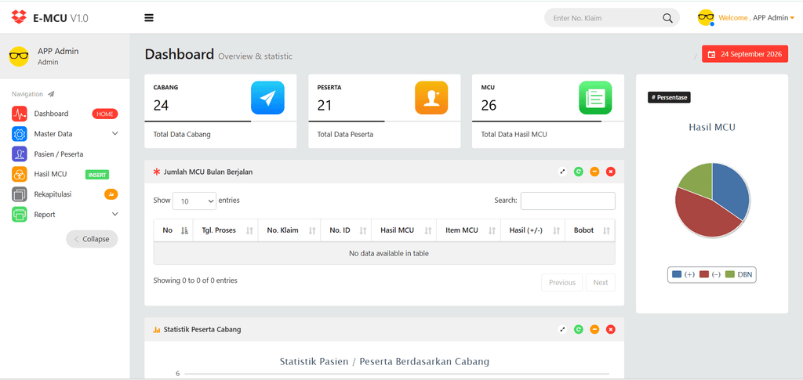Click the red HOME badge
Image resolution: width=803 pixels, height=380 pixels.
[105, 114]
